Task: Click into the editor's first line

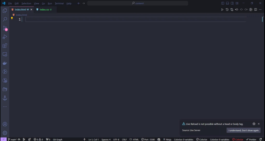Action: (136, 19)
